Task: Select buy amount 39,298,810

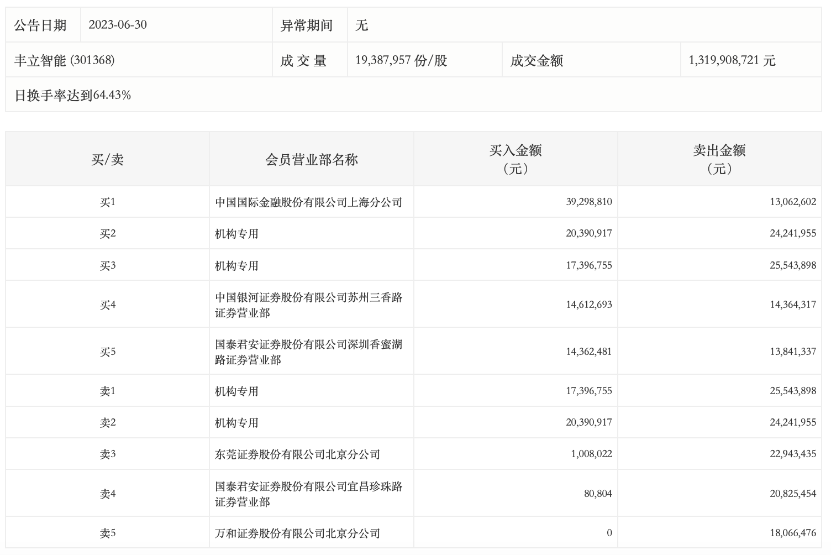Action: 589,202
